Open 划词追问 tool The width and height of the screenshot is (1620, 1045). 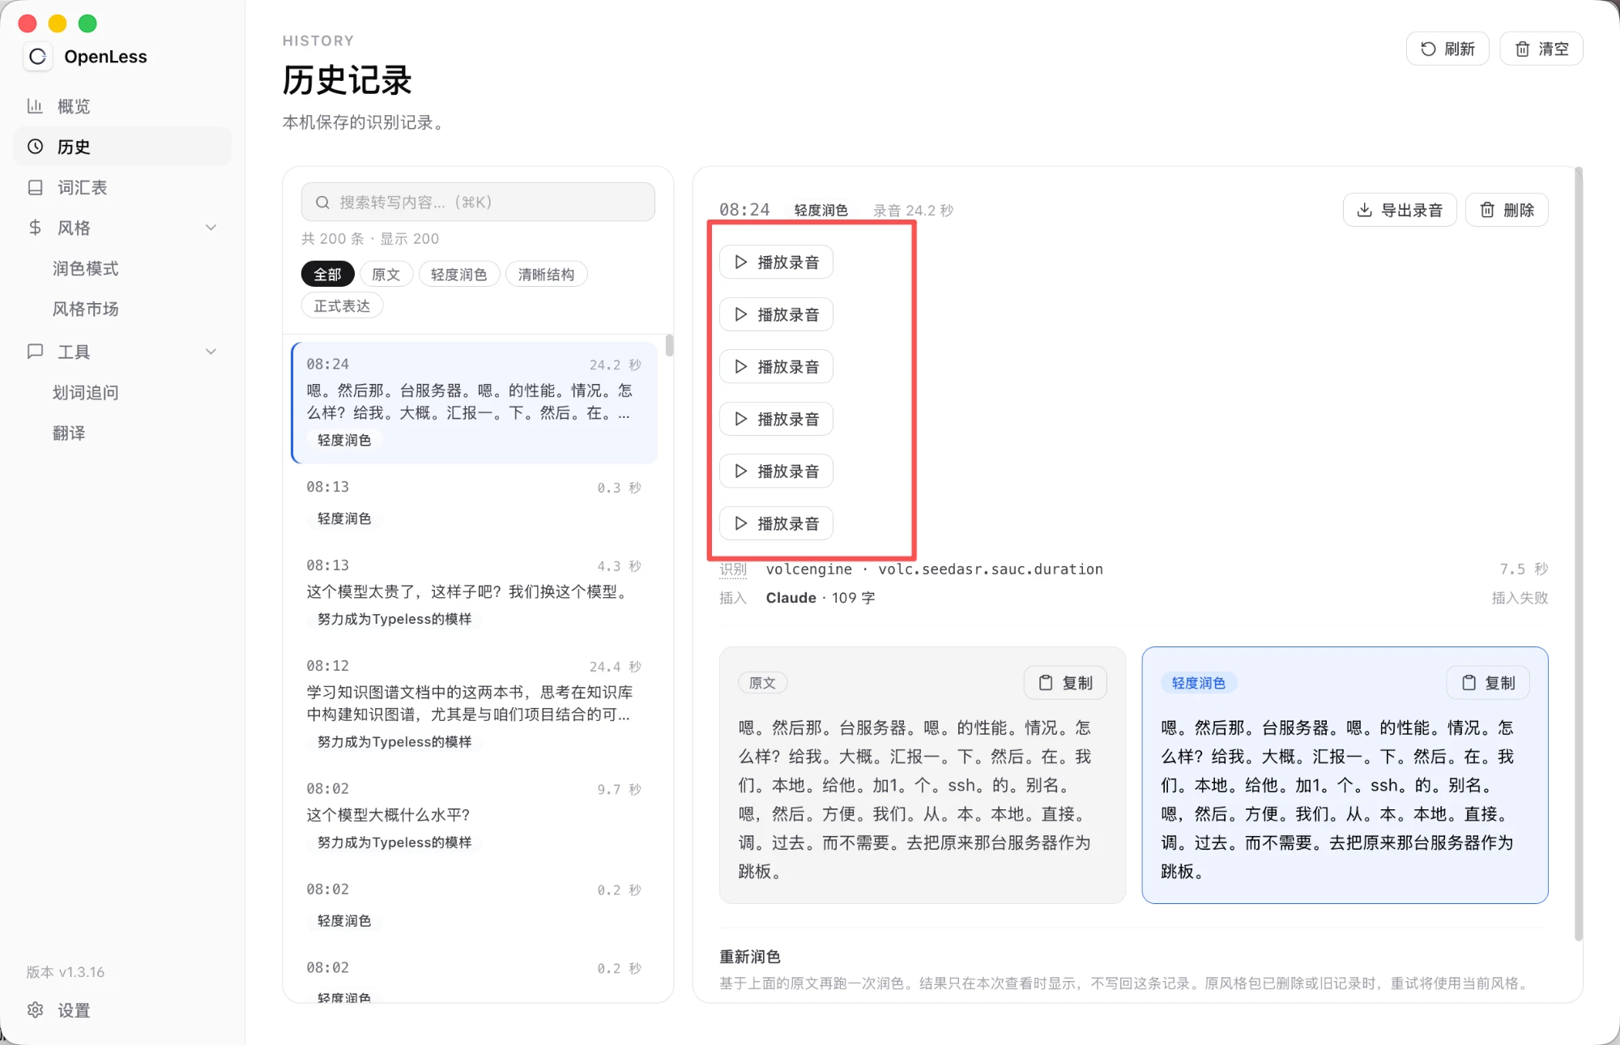coord(85,392)
